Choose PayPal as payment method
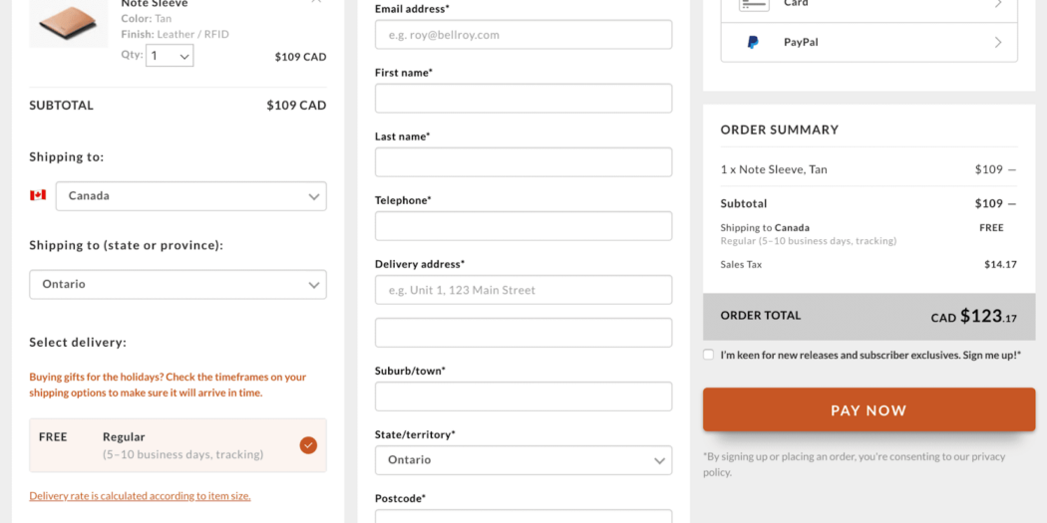Screen dimensions: 1047x523 point(869,43)
